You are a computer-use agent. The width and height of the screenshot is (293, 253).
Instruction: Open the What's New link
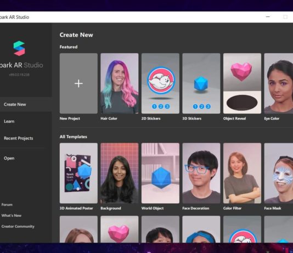(12, 216)
